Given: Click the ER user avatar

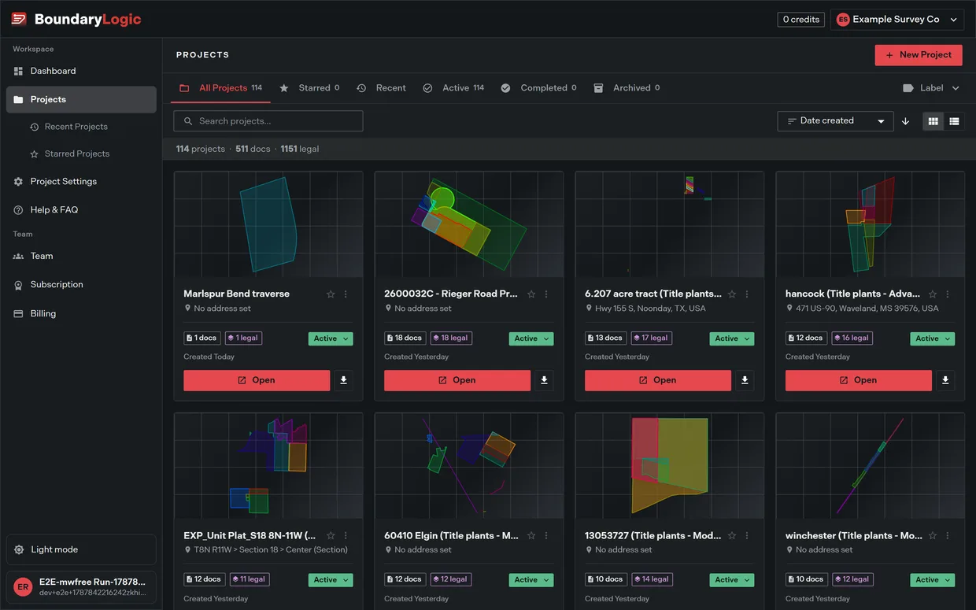Looking at the screenshot, I should coord(23,587).
